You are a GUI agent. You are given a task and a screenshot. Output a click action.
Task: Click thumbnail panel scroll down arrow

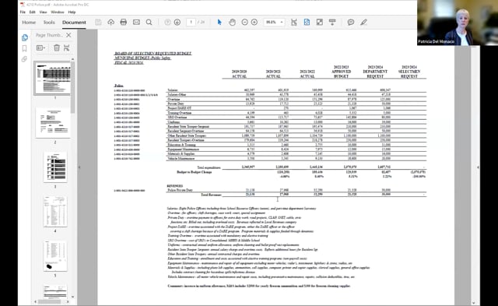[x=72, y=297]
